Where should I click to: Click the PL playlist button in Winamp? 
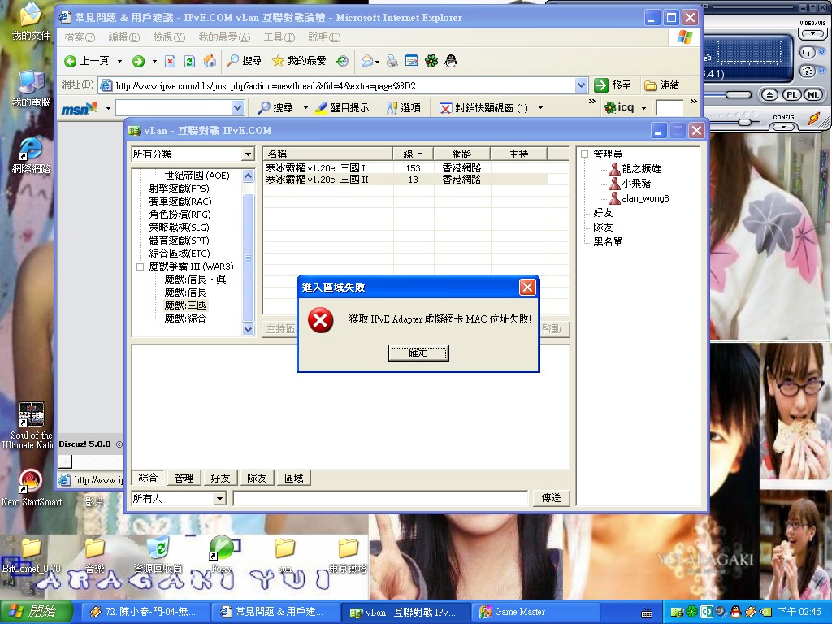coord(791,95)
